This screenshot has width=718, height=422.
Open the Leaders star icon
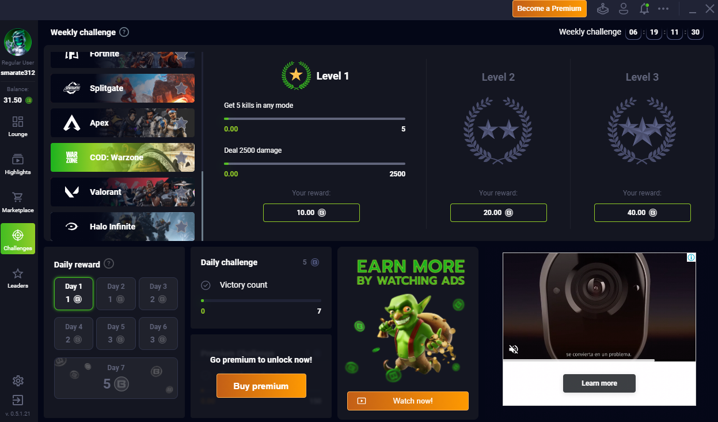[18, 273]
